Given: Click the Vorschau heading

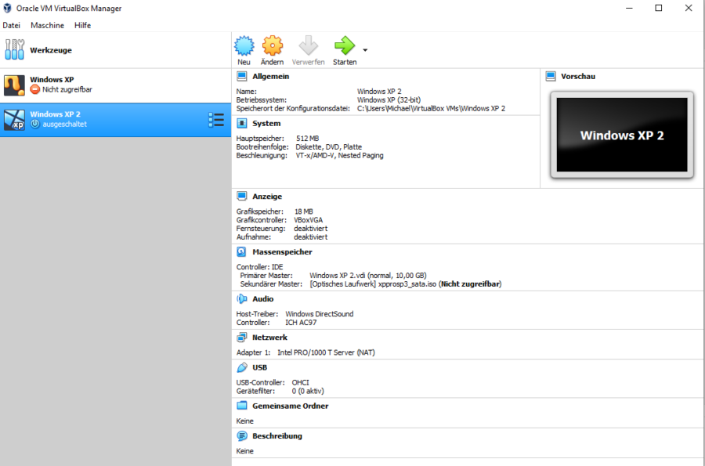Looking at the screenshot, I should pos(578,77).
